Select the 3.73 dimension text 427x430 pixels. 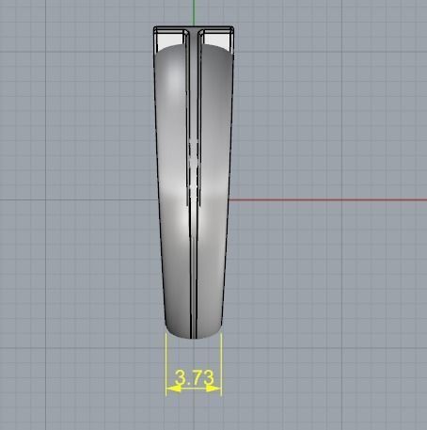click(x=195, y=377)
